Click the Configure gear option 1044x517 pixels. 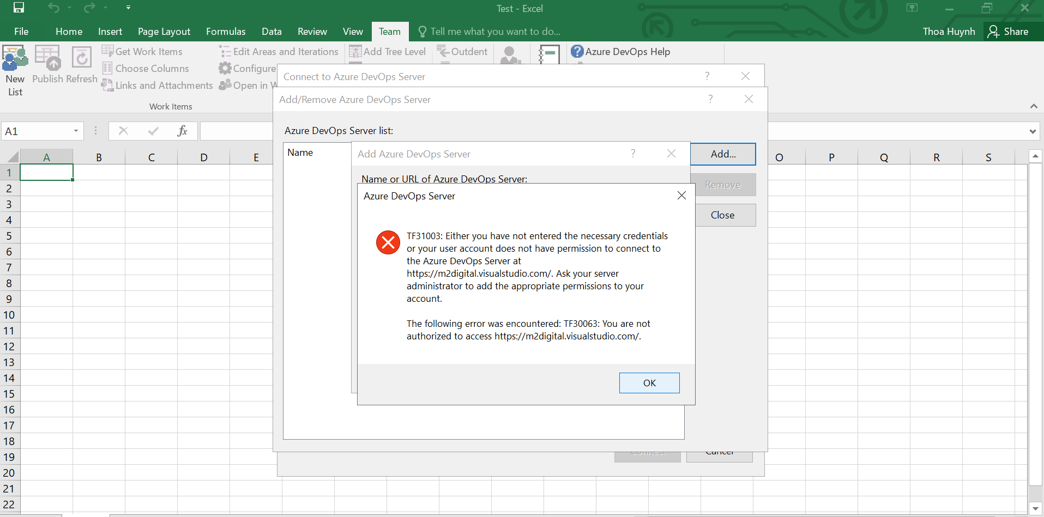pyautogui.click(x=248, y=68)
